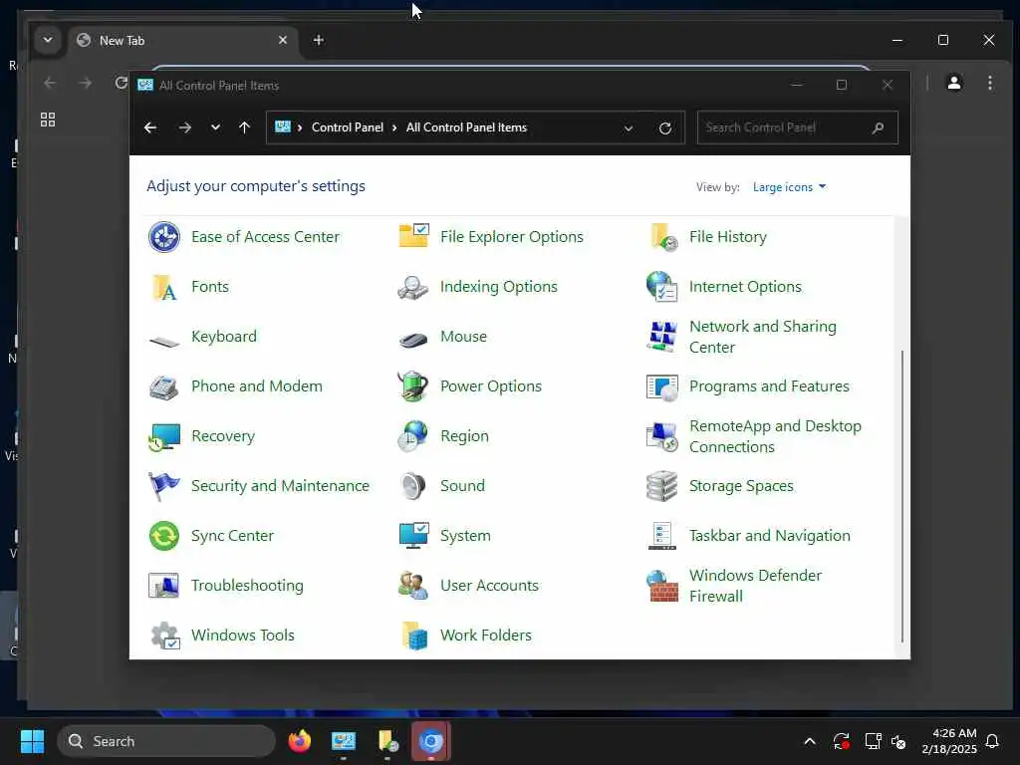Open the Work Folders icon
The height and width of the screenshot is (765, 1020).
click(x=414, y=636)
